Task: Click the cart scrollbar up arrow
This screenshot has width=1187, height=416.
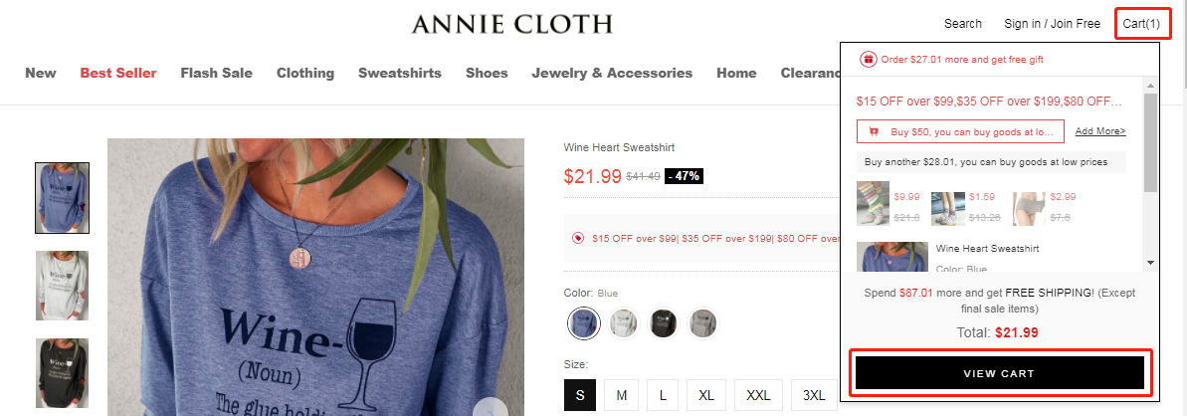Action: (x=1150, y=86)
